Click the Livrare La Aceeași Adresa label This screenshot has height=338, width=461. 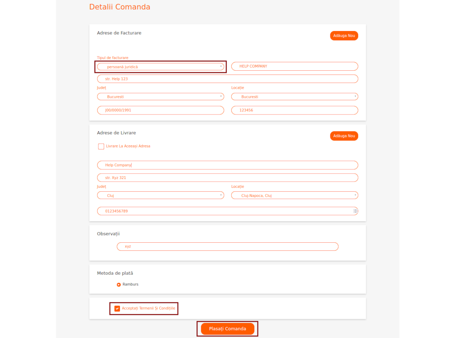128,146
